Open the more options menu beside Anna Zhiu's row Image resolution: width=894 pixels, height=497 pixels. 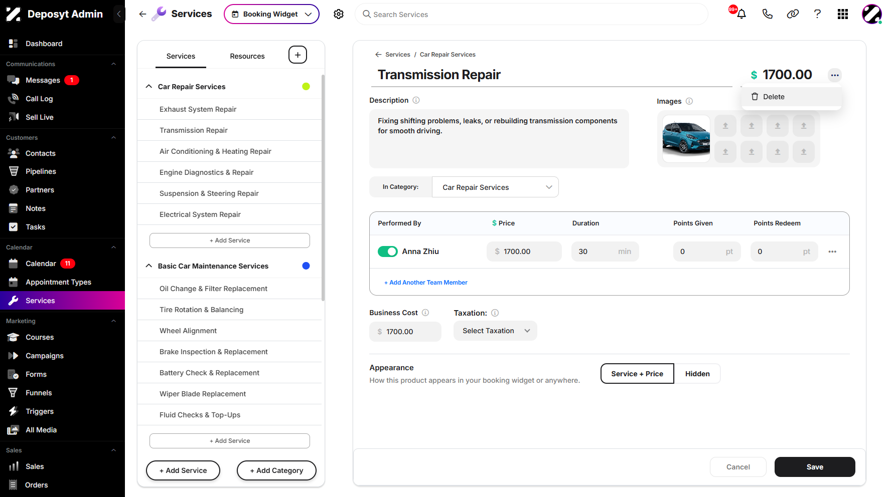[832, 252]
